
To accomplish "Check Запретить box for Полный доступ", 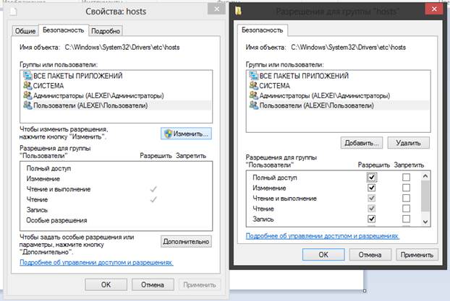I will coord(406,177).
